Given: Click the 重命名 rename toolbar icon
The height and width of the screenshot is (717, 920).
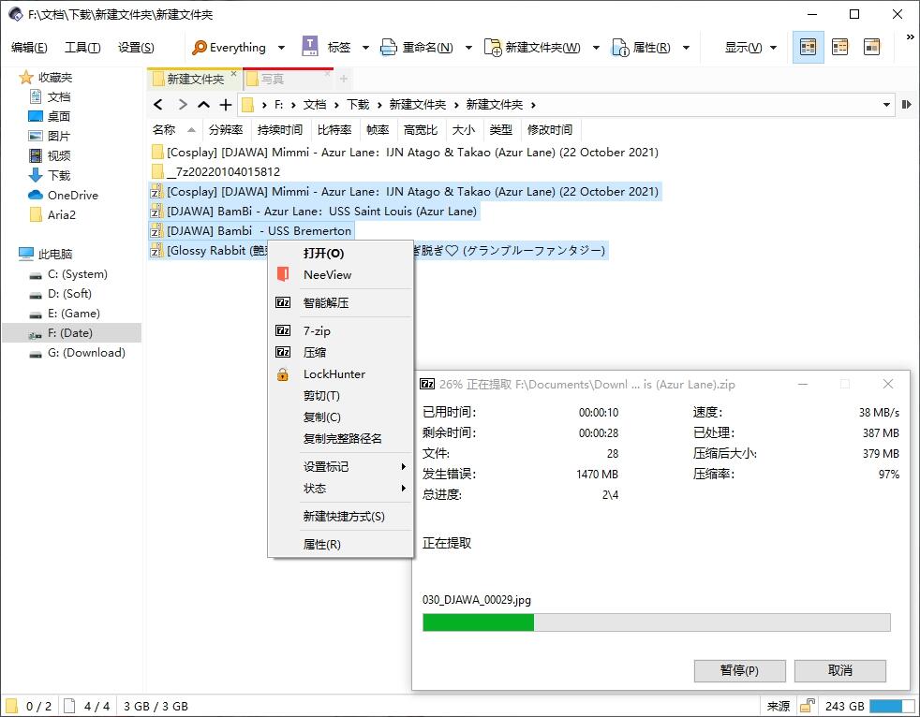Looking at the screenshot, I should pos(389,48).
